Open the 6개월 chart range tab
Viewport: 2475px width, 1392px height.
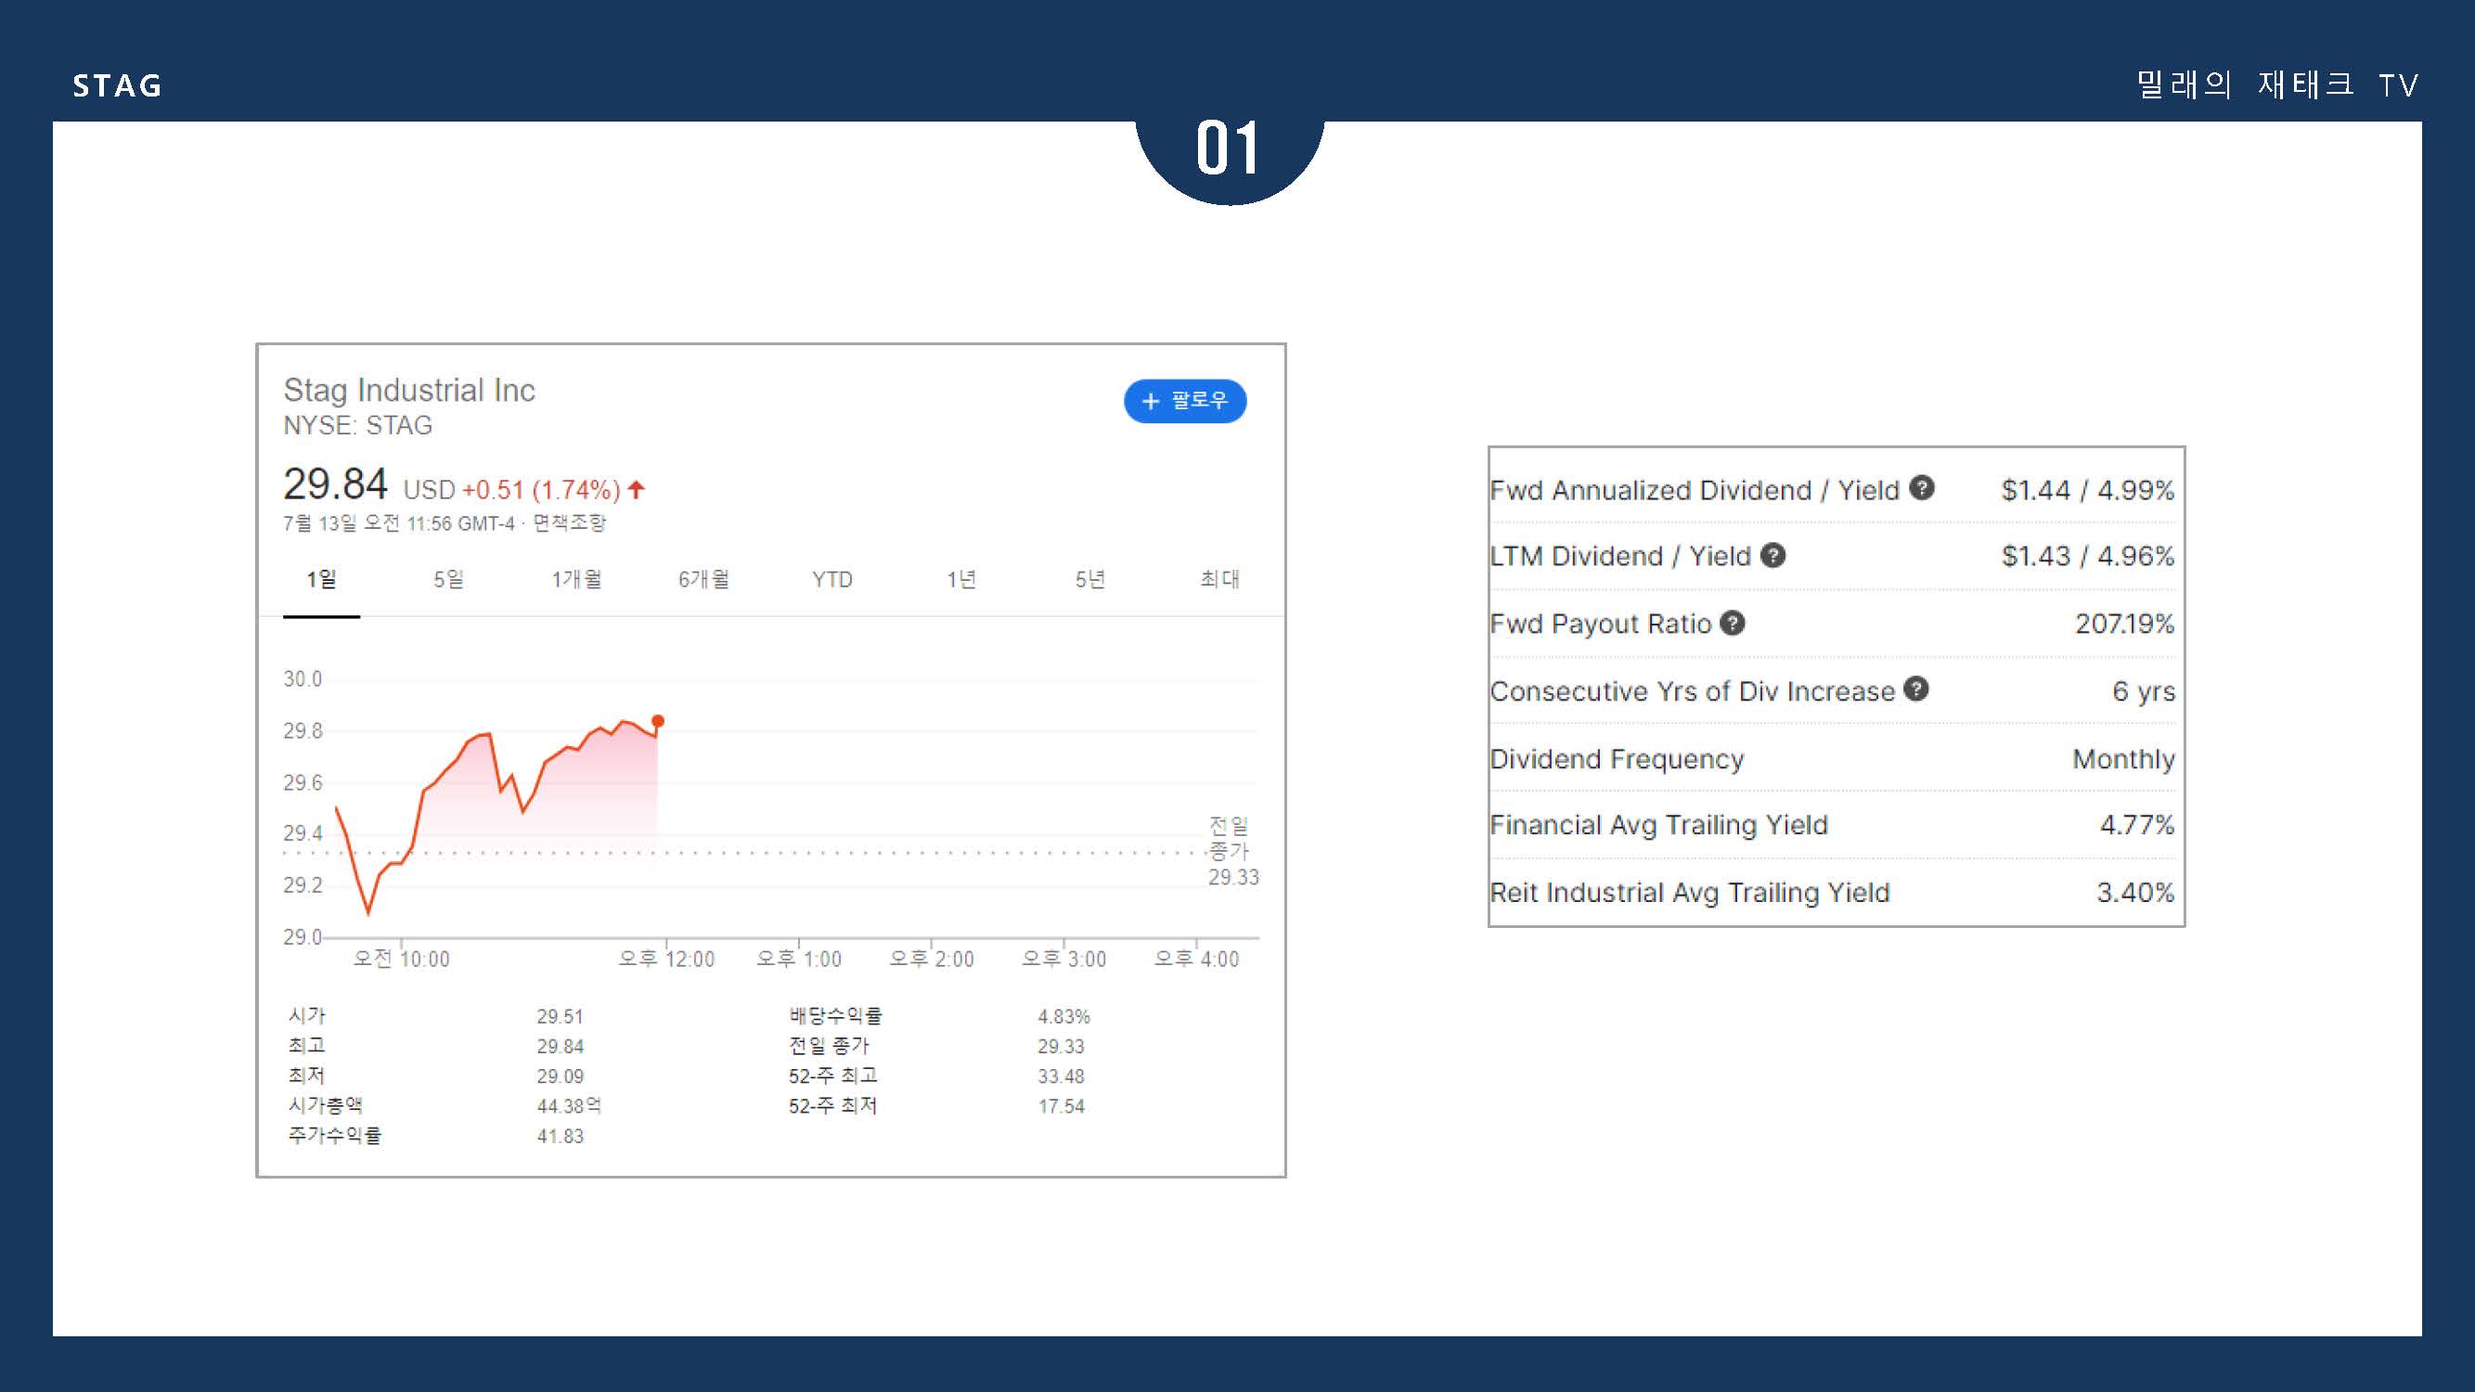tap(704, 579)
